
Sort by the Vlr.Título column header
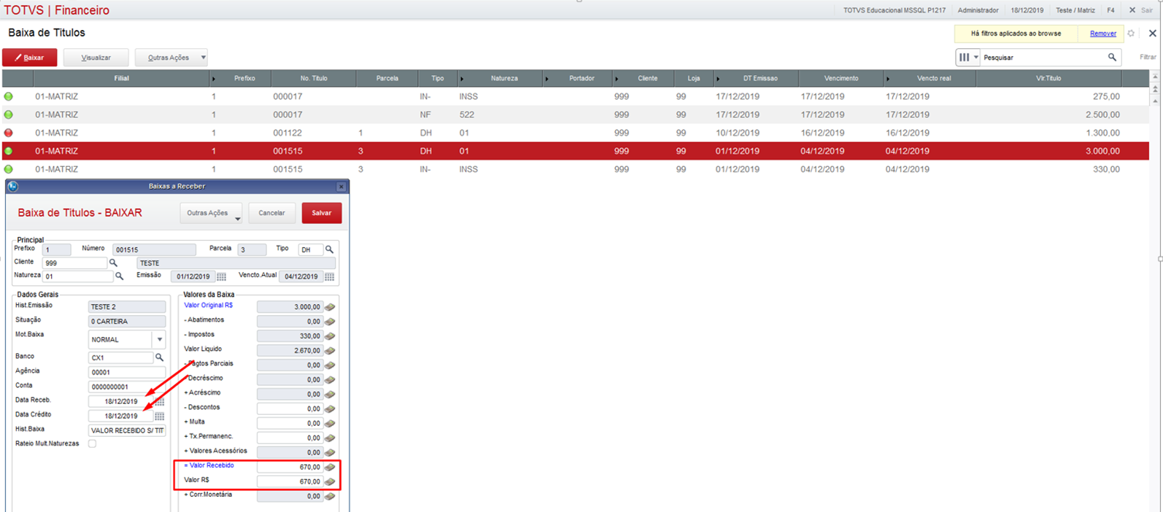[1048, 78]
